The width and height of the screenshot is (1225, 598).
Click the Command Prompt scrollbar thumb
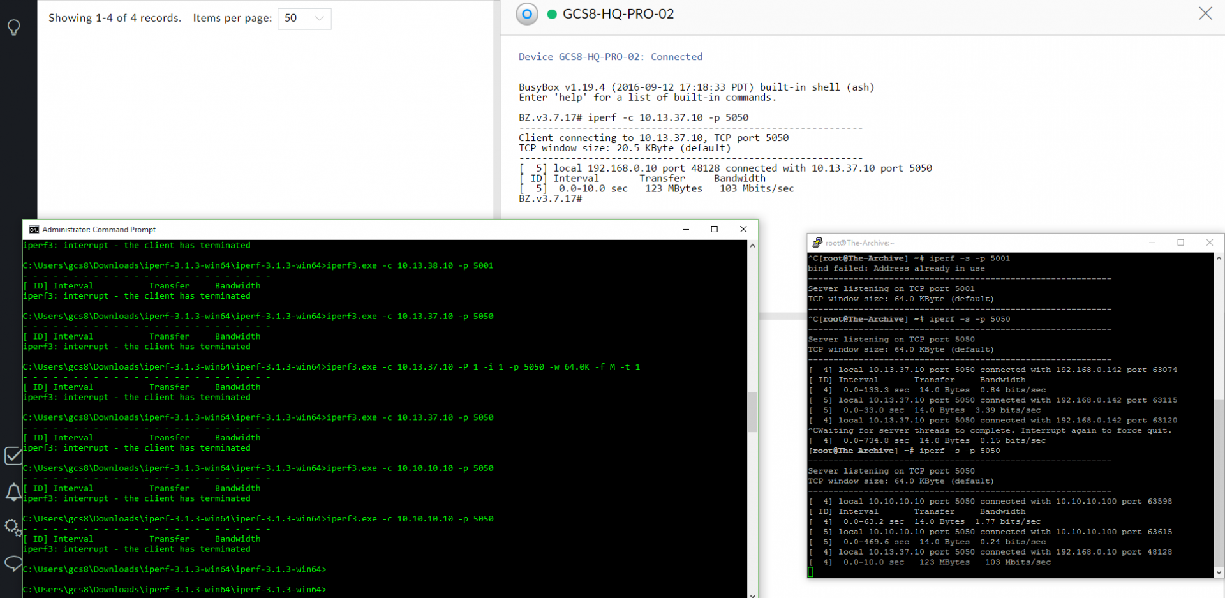pyautogui.click(x=753, y=412)
